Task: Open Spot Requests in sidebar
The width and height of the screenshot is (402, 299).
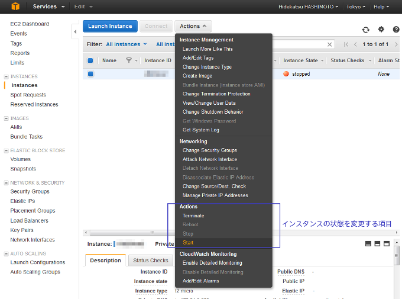Action: pyautogui.click(x=28, y=95)
